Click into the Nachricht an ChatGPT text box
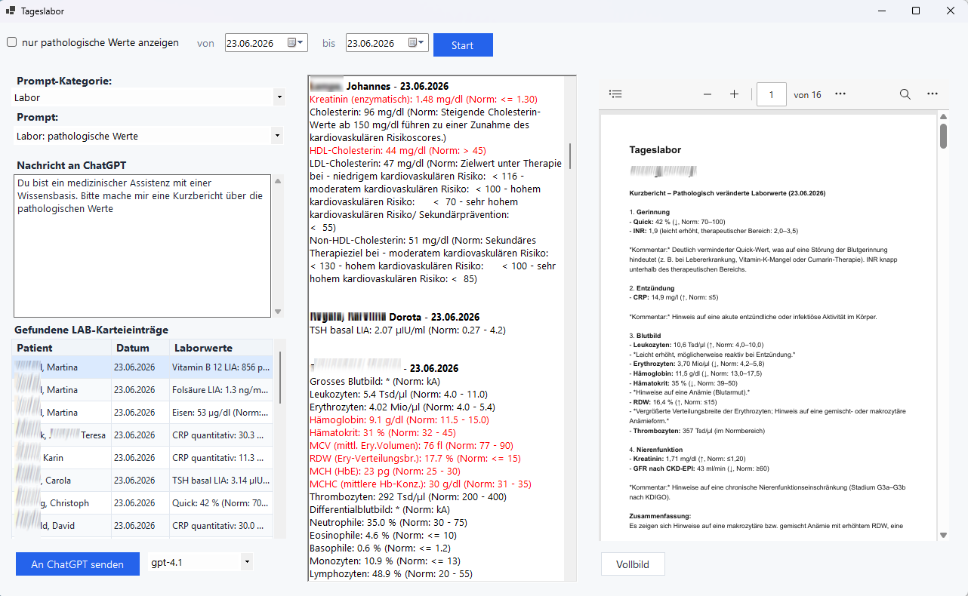The width and height of the screenshot is (968, 596). click(x=142, y=246)
